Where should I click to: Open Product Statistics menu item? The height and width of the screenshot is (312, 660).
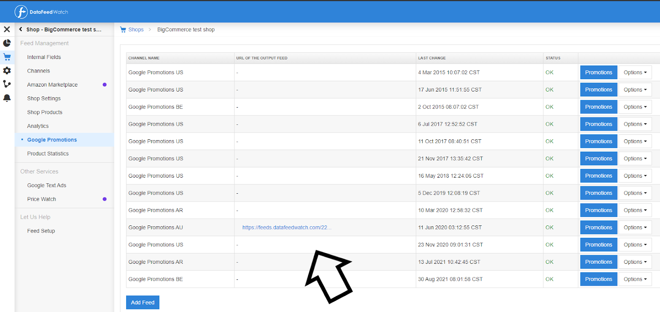(x=48, y=153)
